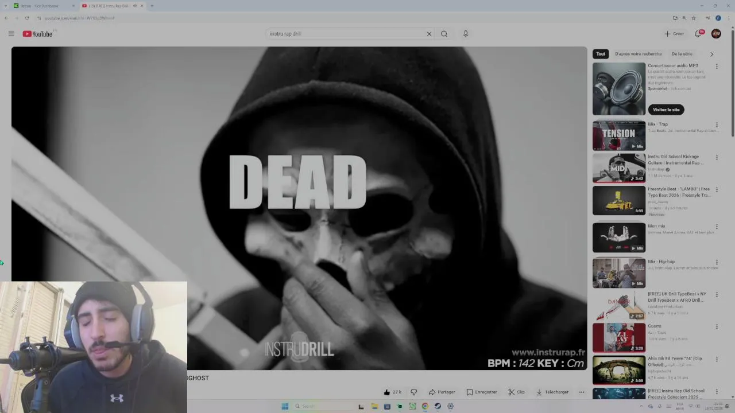Viewport: 735px width, 413px height.
Task: Reload the page in the browser
Action: (26, 18)
